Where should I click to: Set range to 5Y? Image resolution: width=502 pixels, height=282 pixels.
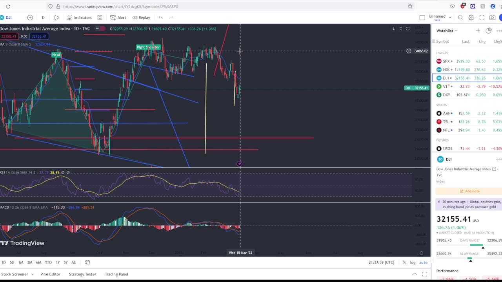pyautogui.click(x=65, y=262)
